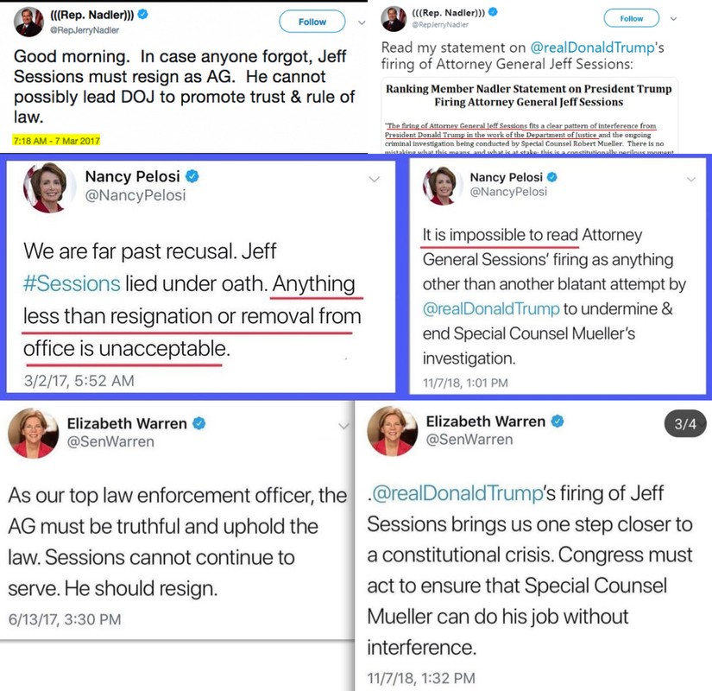Open the #Sessions hashtag link

tap(72, 283)
